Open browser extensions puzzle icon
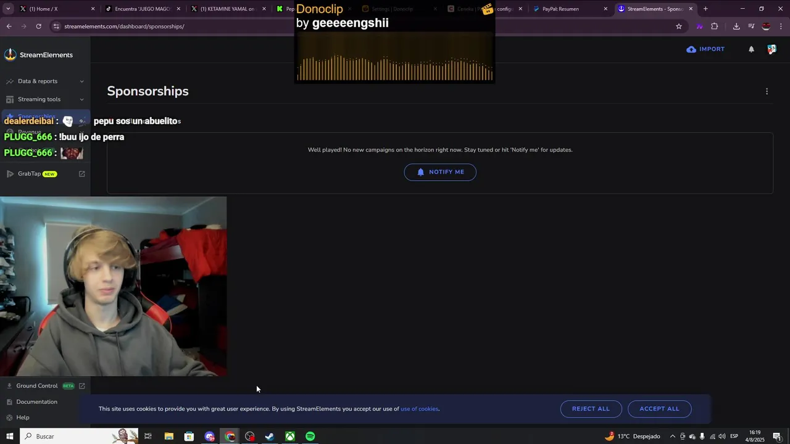This screenshot has width=790, height=444. tap(715, 27)
